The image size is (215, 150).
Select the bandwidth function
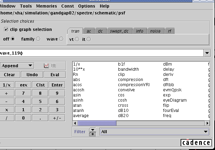click(x=128, y=69)
